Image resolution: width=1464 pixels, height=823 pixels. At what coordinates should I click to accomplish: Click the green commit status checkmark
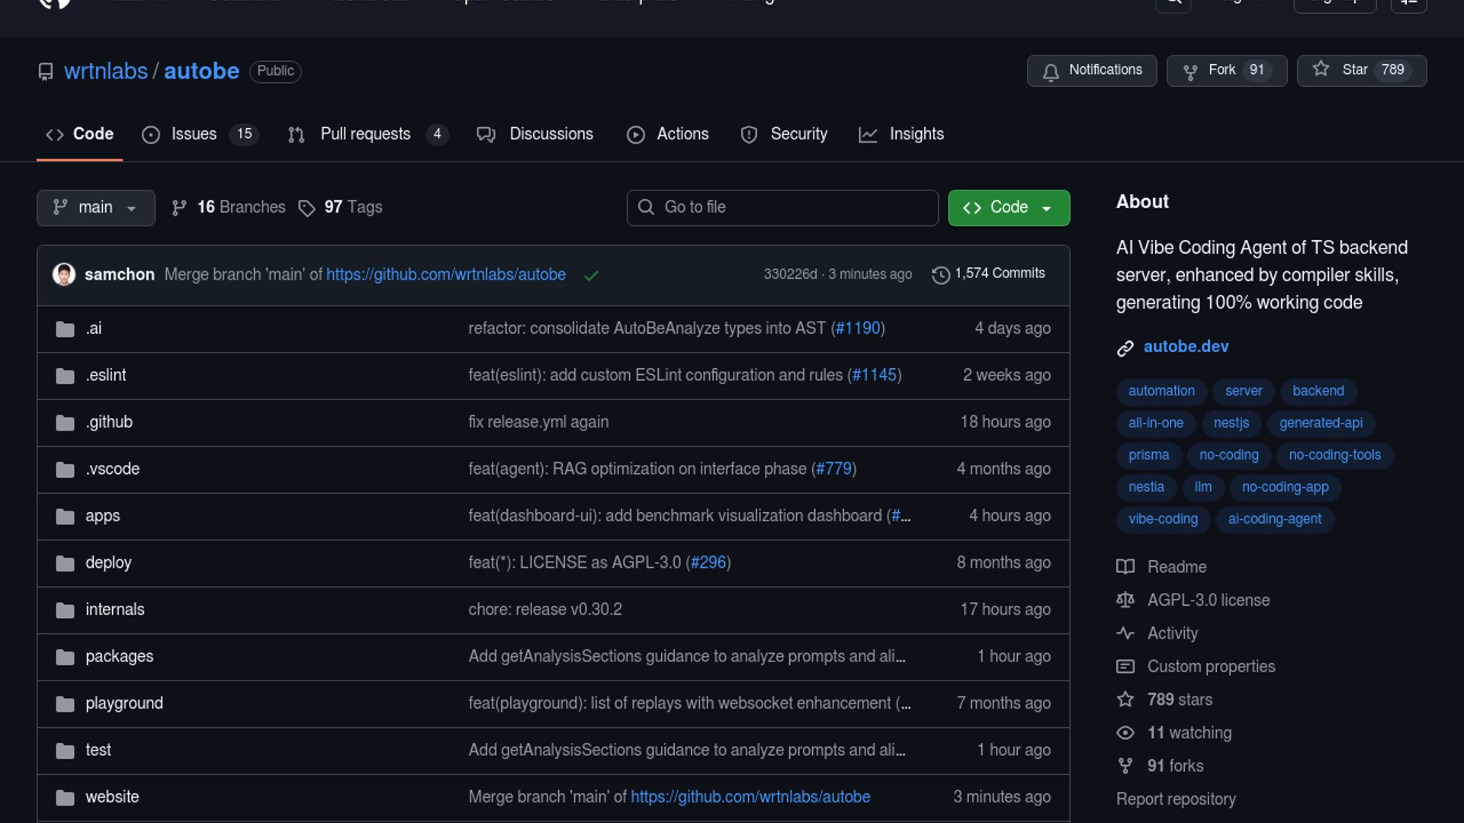(x=591, y=275)
